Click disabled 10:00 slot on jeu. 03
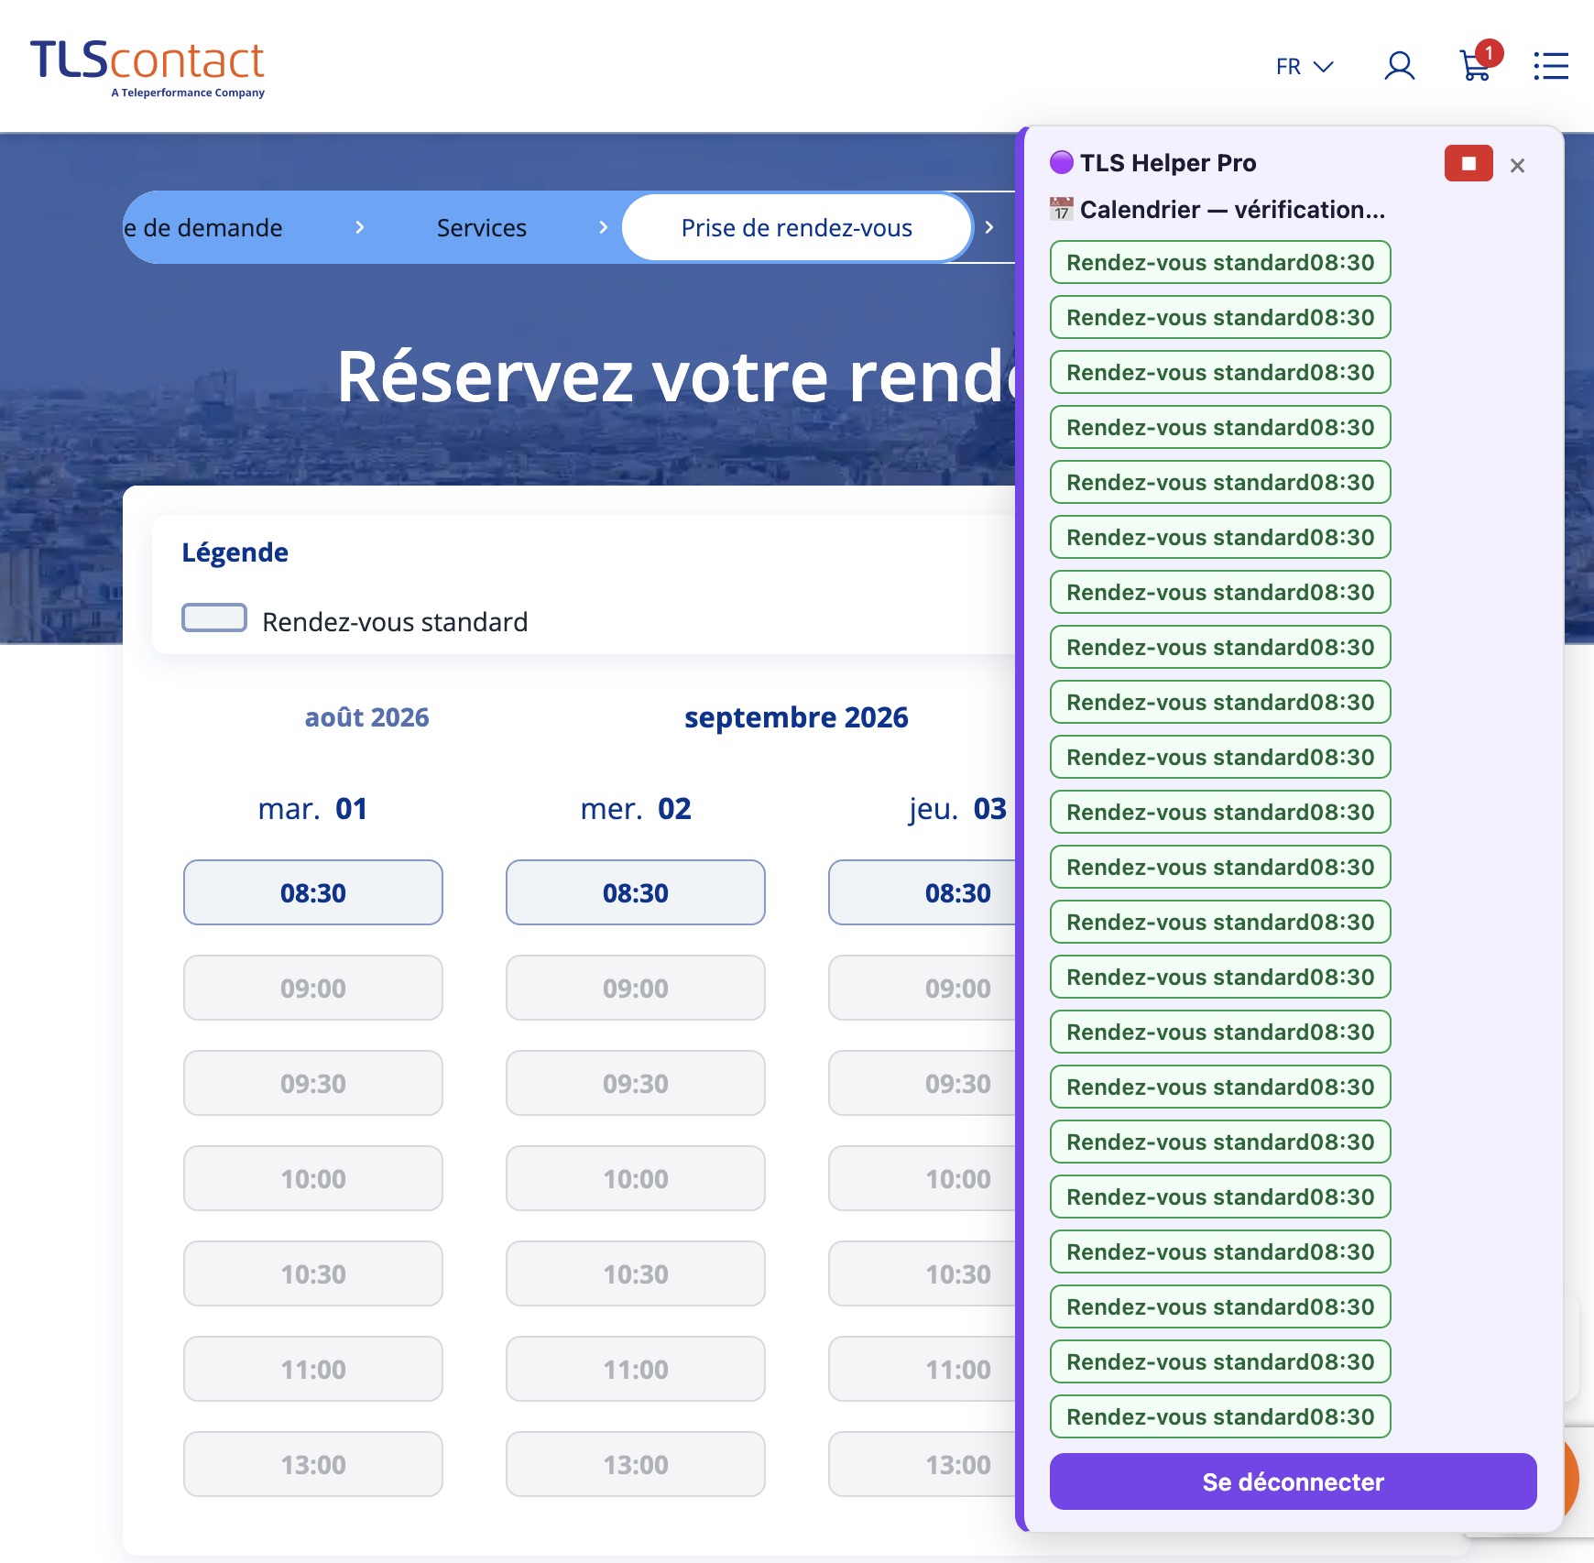This screenshot has height=1563, width=1594. (923, 1178)
